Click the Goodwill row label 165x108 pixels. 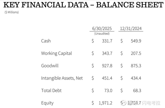pyautogui.click(x=50, y=66)
